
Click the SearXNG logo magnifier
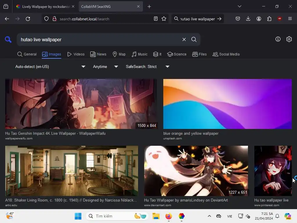click(x=8, y=39)
